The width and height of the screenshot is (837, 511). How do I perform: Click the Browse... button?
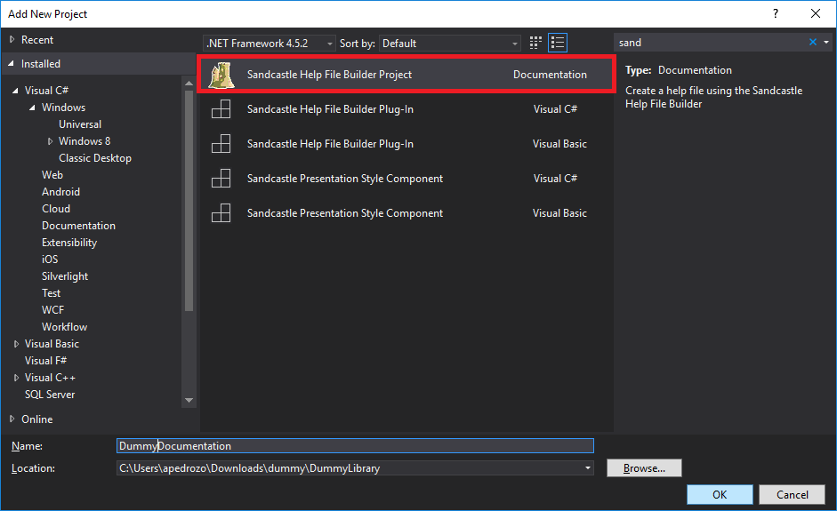click(644, 468)
